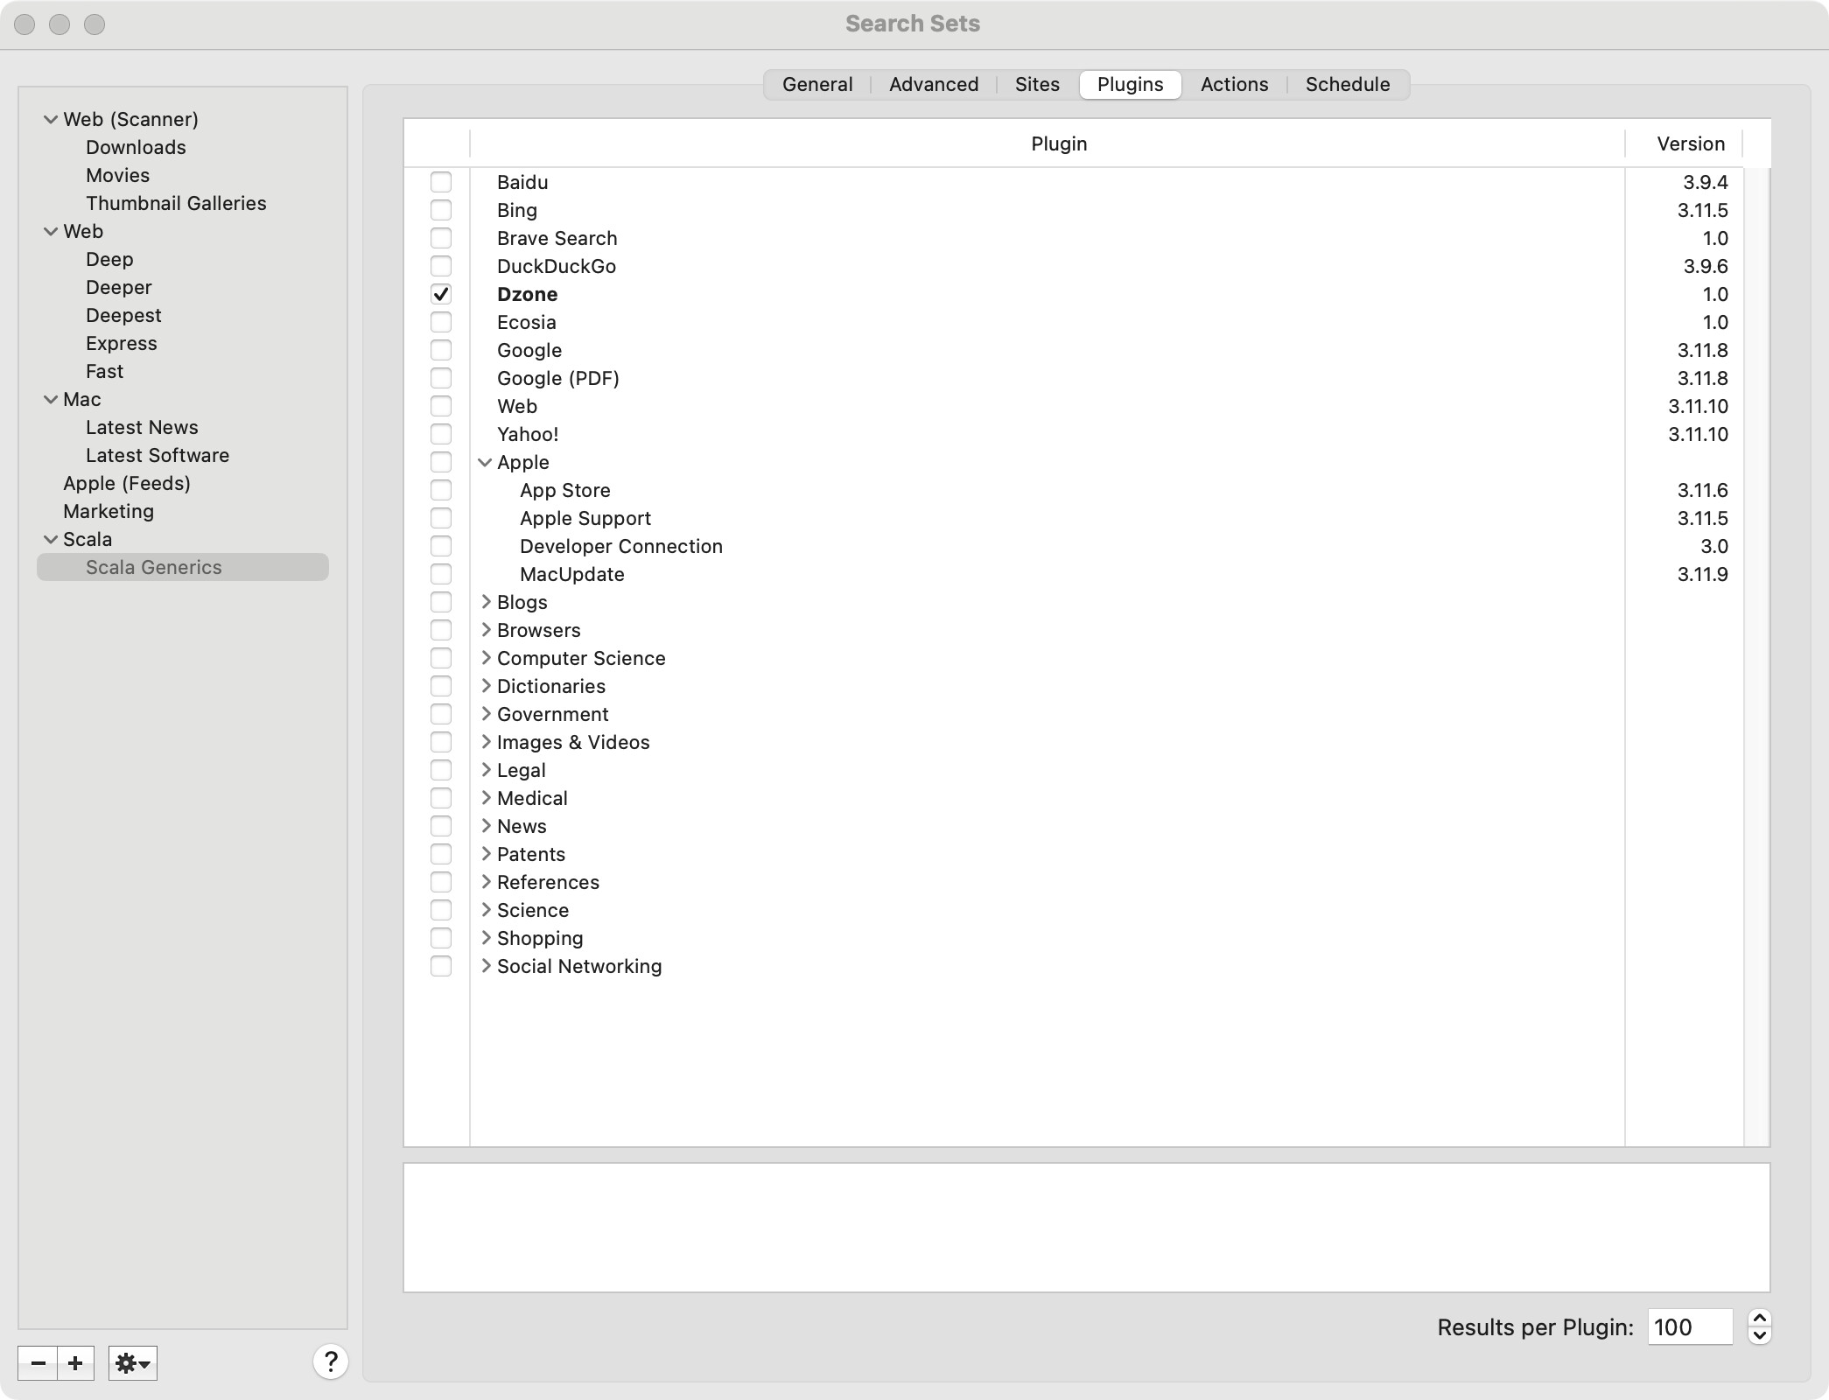Collapse the Mac sidebar group

click(51, 399)
